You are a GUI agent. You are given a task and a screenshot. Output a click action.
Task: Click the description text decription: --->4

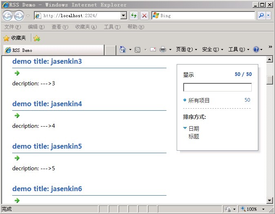[x=33, y=126]
